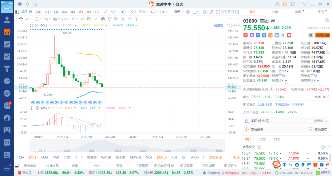Viewport: 332px width, 176px height.
Task: Open the messages sidebar icon with 36 badge
Action: [7, 105]
